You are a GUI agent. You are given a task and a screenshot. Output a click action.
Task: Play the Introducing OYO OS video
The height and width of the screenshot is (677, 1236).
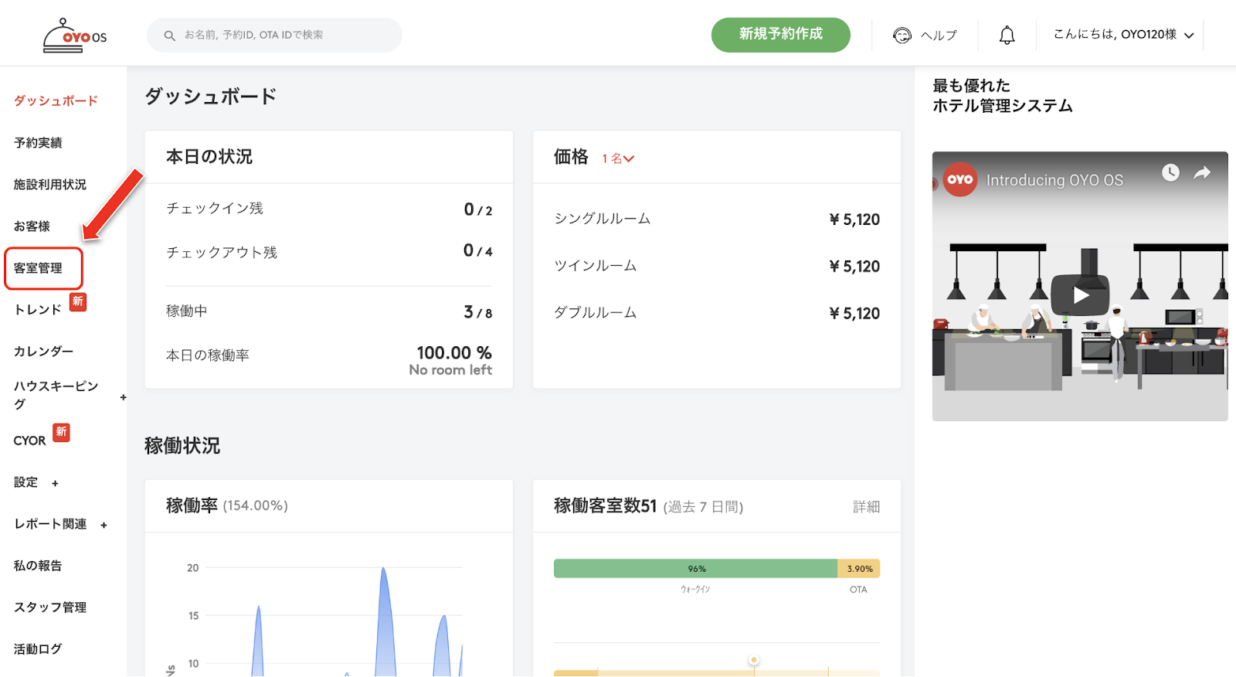pyautogui.click(x=1080, y=295)
